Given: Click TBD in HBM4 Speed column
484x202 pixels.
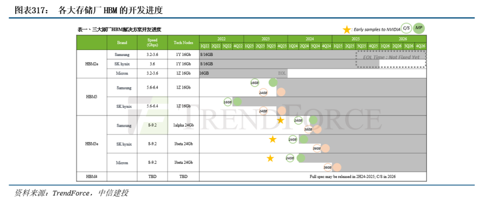Looking at the screenshot, I should coord(152,177).
